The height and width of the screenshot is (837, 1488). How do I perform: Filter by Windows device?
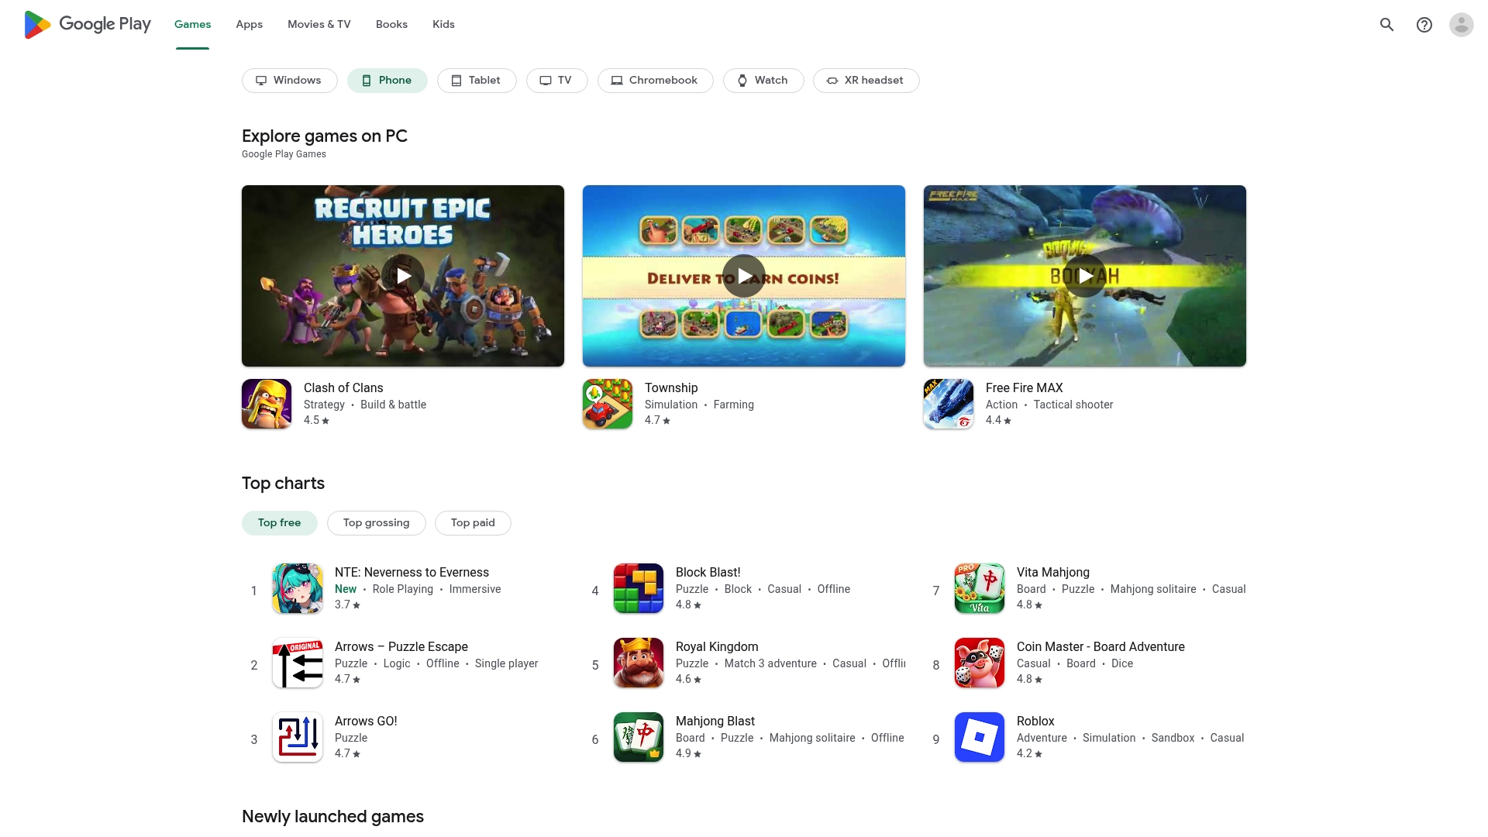[290, 81]
